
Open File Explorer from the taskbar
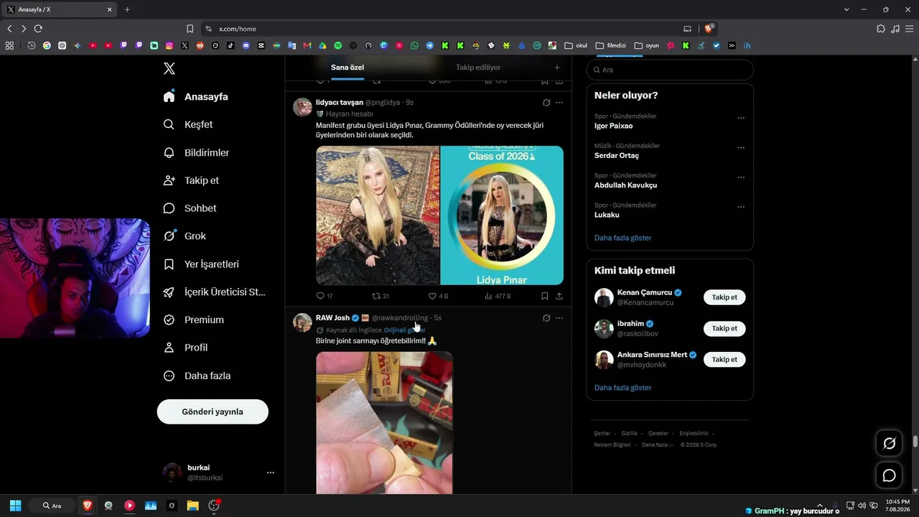(192, 506)
